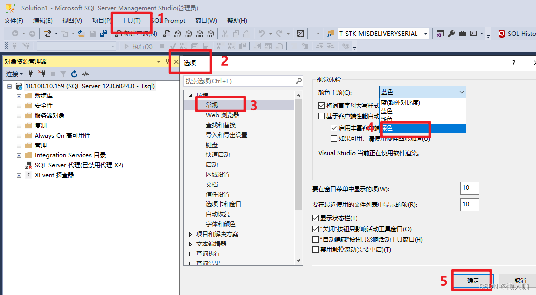Click the New Project toolbar icon

48,34
